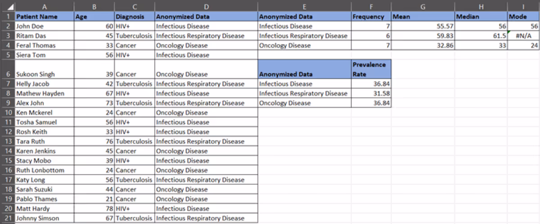Select the cell containing Matt Hardy
540x224 pixels.
tap(45, 208)
